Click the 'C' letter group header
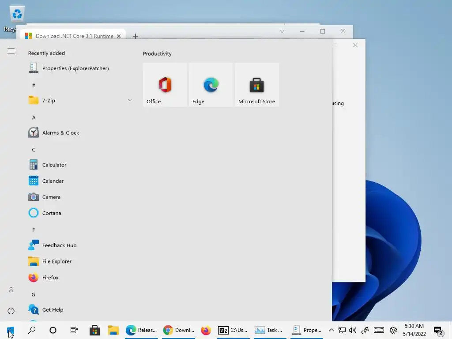Viewport: 452px width, 339px height. 34,150
